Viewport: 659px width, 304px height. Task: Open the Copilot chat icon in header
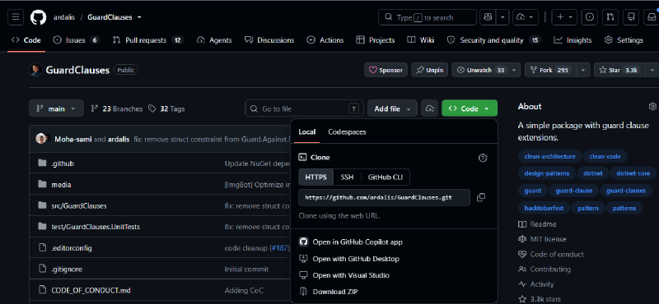pyautogui.click(x=488, y=17)
